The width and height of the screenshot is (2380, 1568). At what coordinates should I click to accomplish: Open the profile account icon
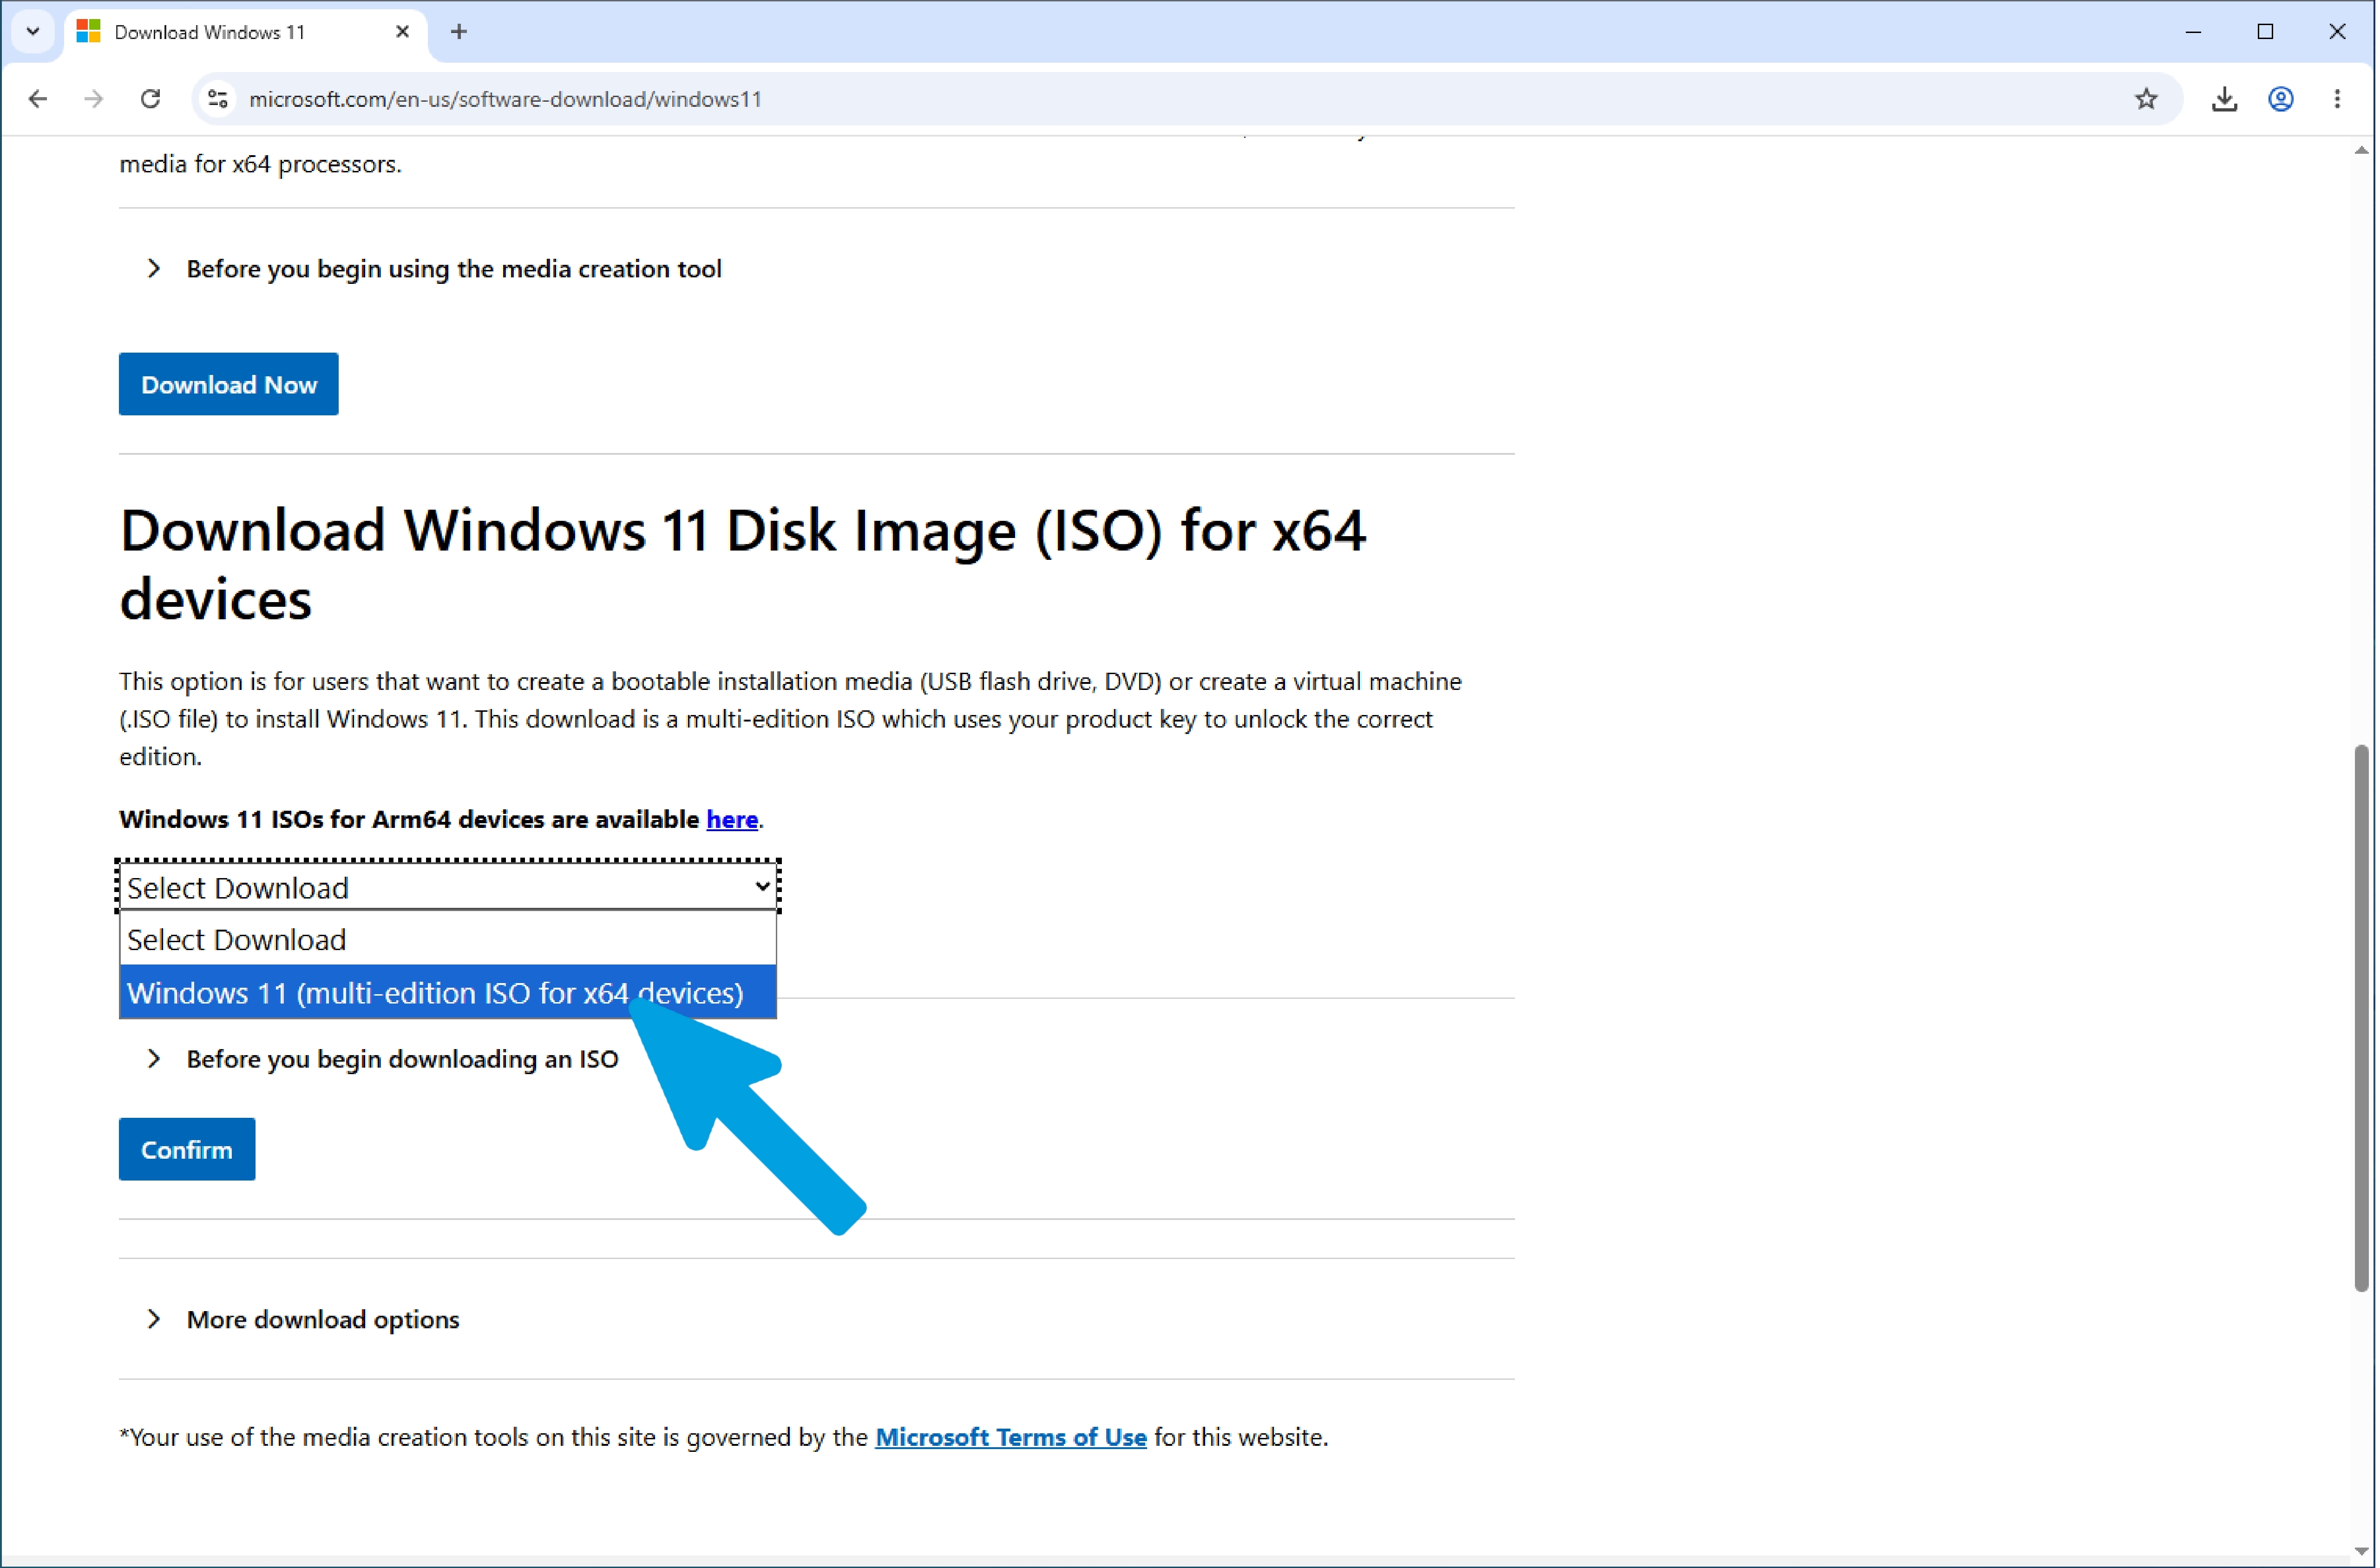[x=2281, y=99]
